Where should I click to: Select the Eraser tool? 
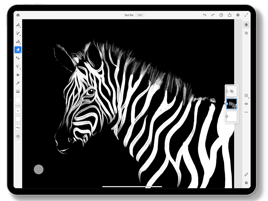pos(18,50)
